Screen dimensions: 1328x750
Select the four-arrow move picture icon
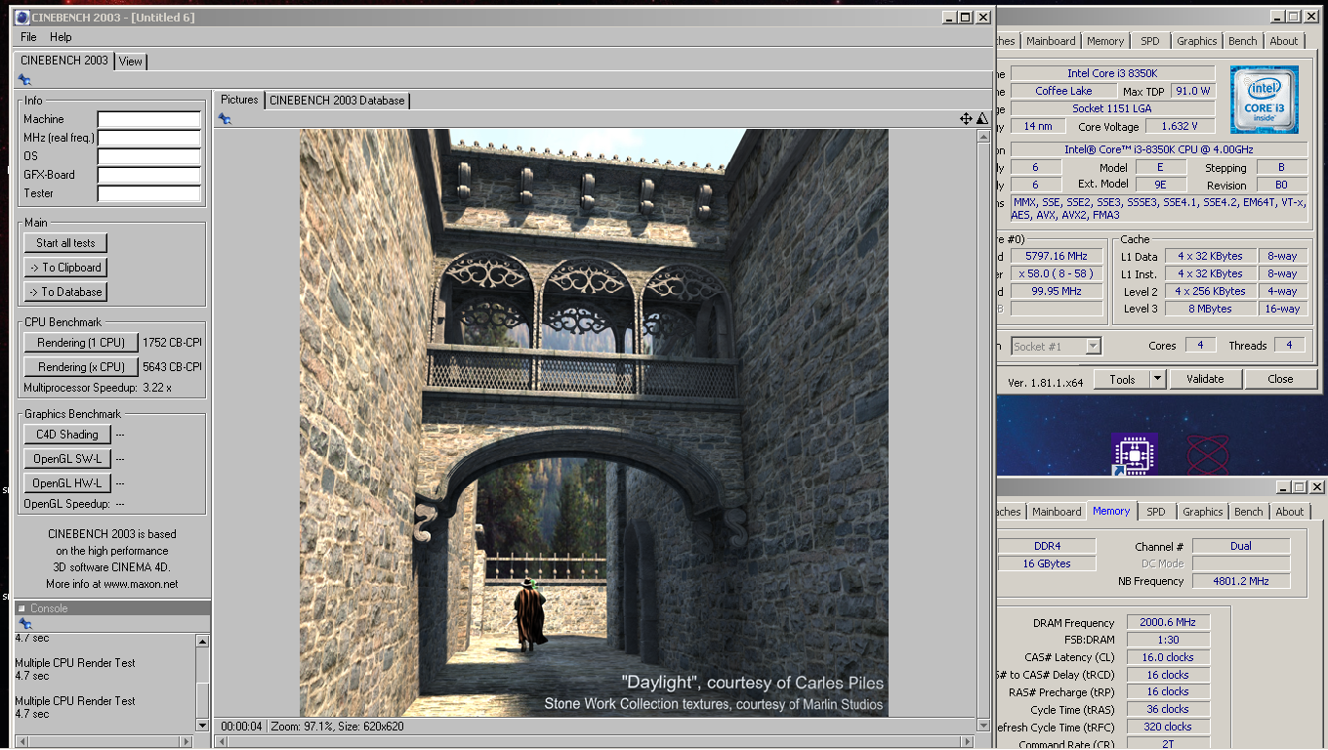point(966,118)
